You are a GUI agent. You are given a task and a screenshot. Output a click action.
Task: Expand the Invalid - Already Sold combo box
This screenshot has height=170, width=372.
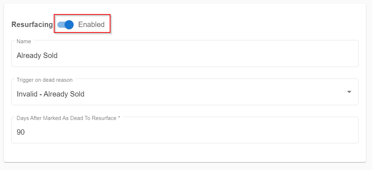pyautogui.click(x=185, y=92)
